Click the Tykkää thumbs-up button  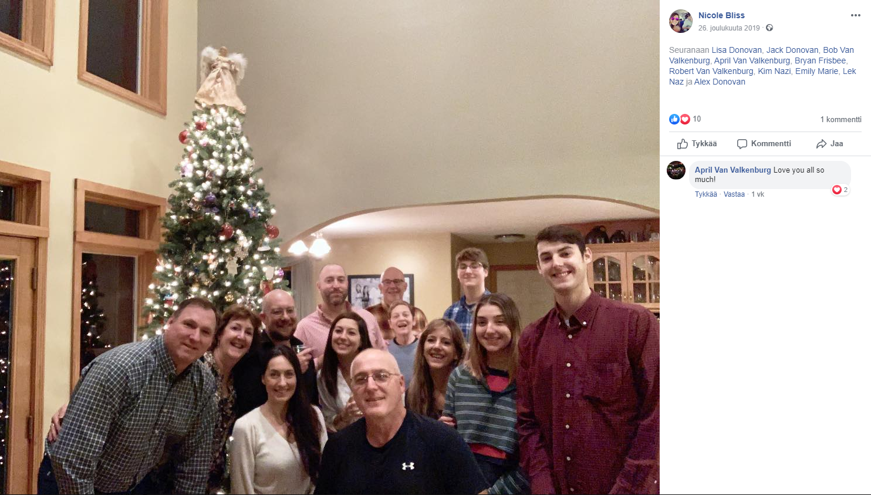697,144
